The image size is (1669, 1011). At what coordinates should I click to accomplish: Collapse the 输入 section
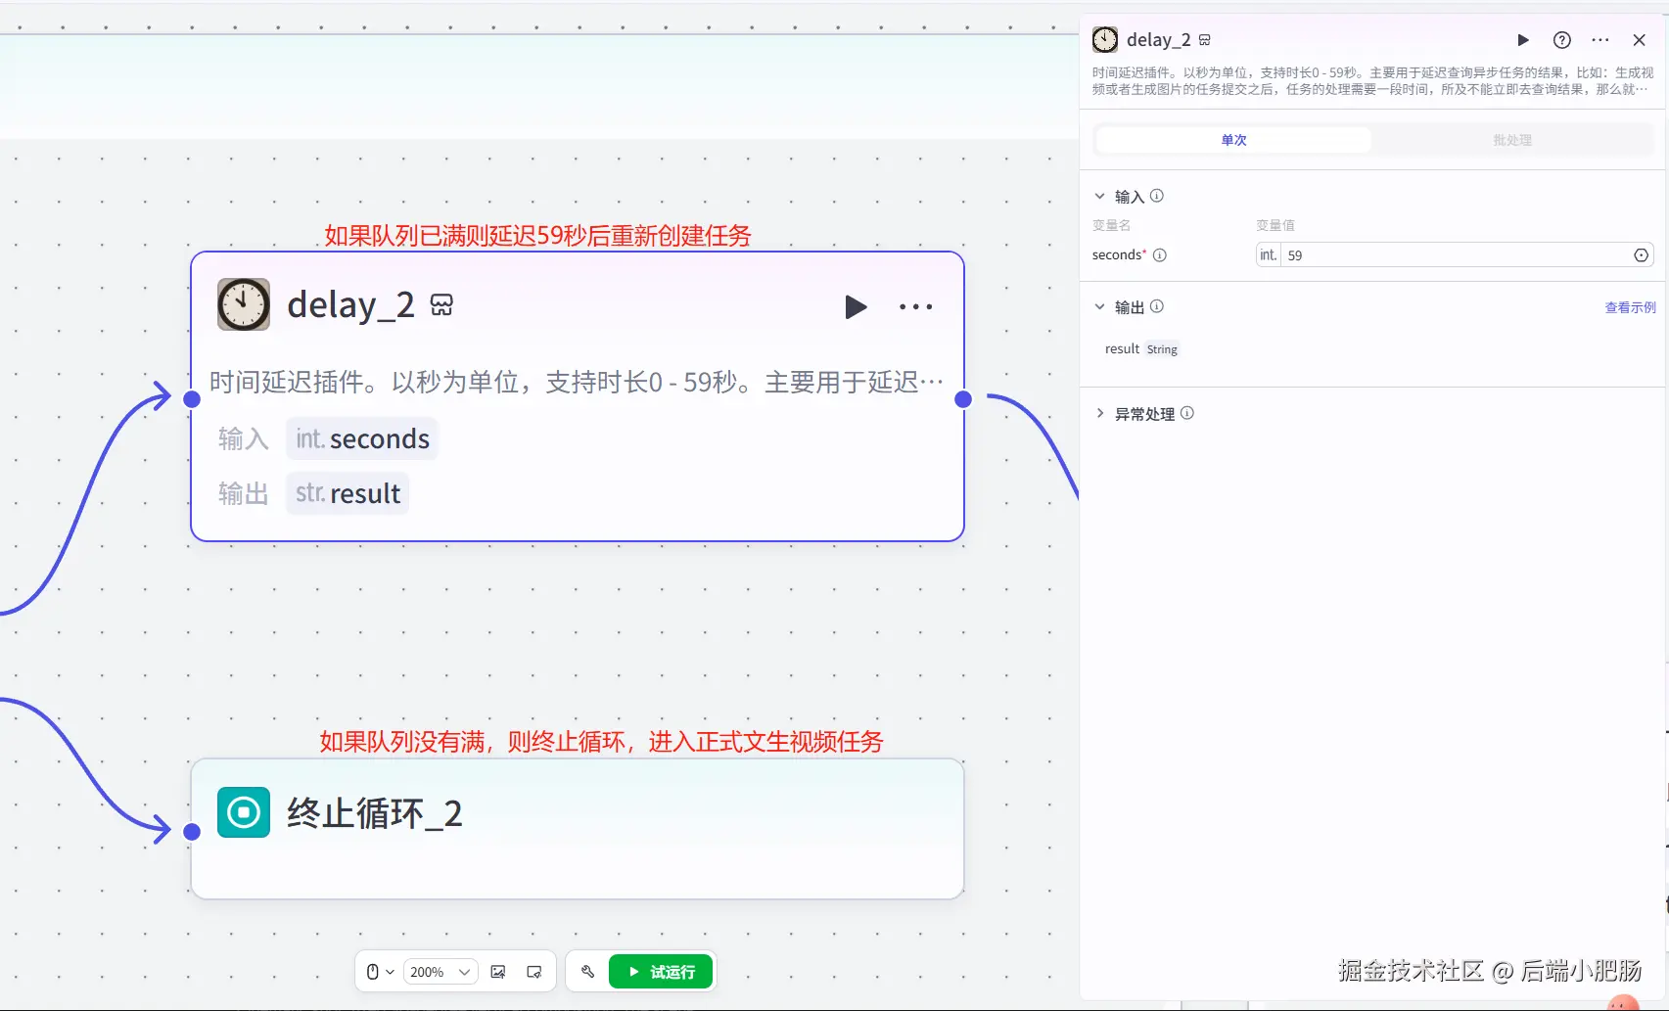tap(1099, 196)
